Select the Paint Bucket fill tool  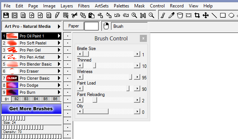tap(180, 15)
